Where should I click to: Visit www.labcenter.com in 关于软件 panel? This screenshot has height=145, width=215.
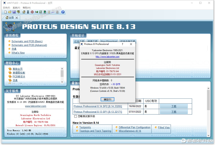(35, 106)
